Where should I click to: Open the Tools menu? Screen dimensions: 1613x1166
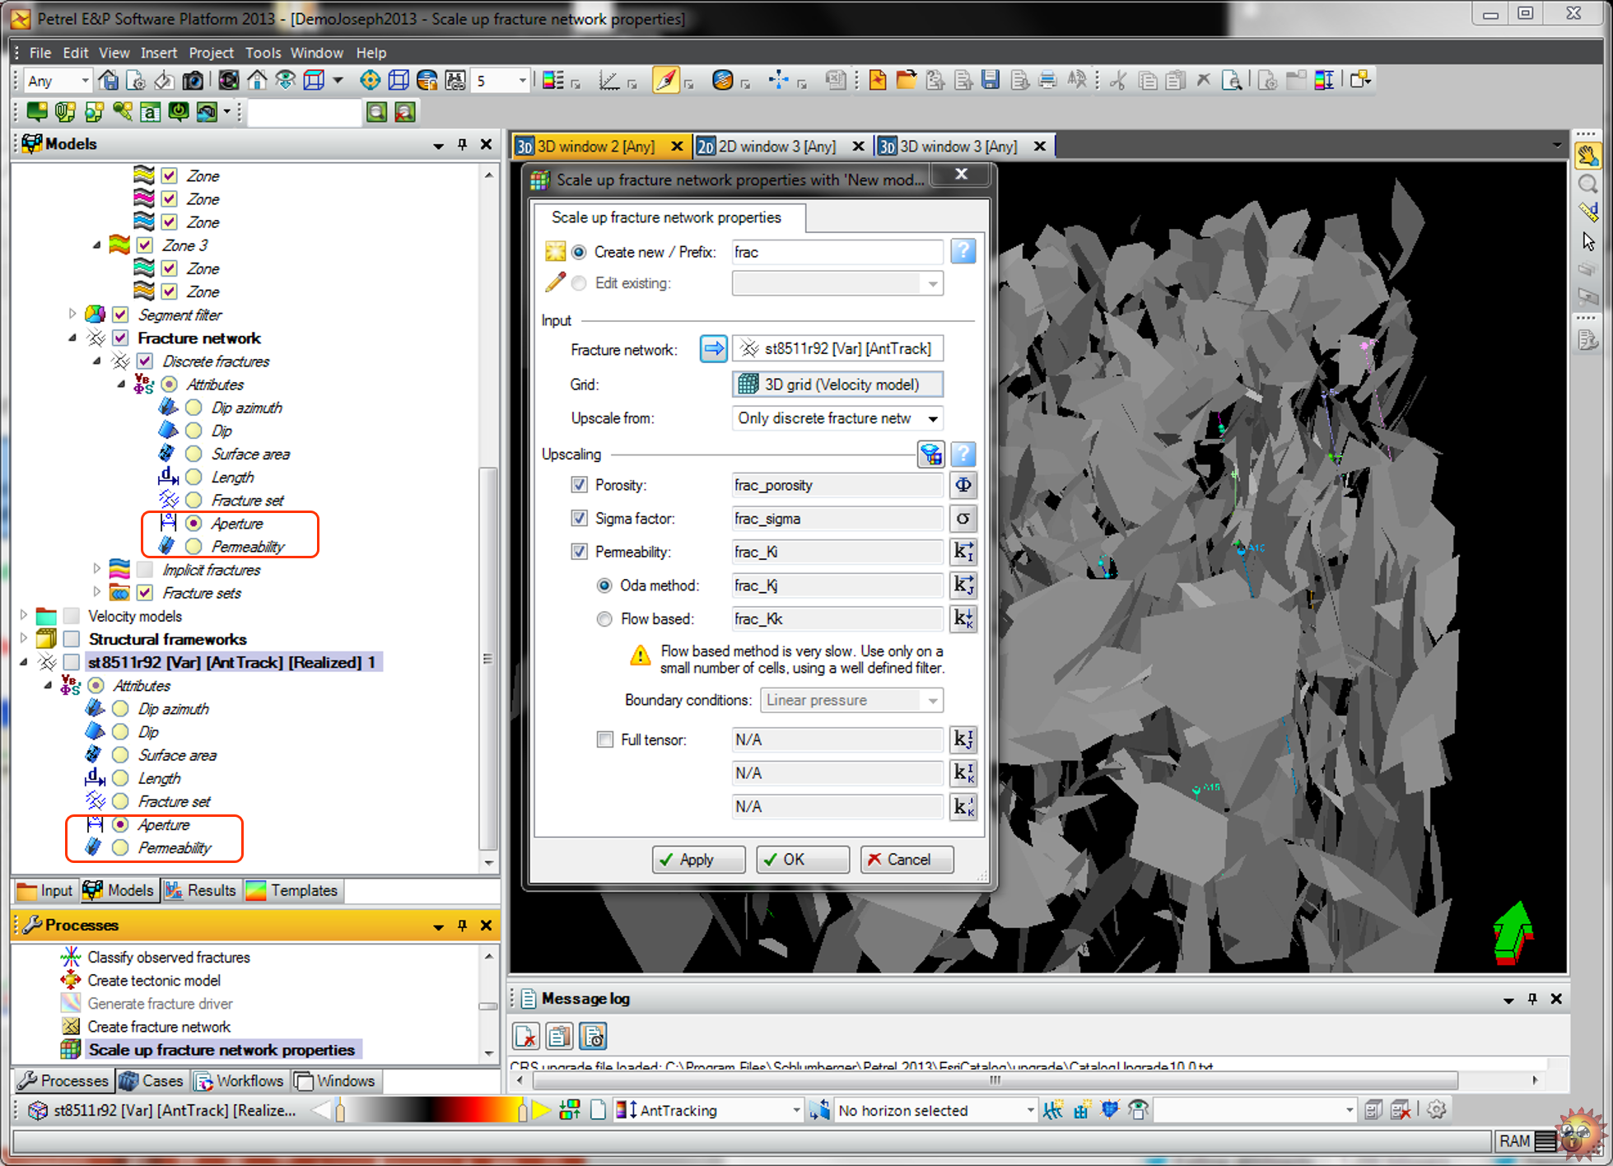pos(263,53)
